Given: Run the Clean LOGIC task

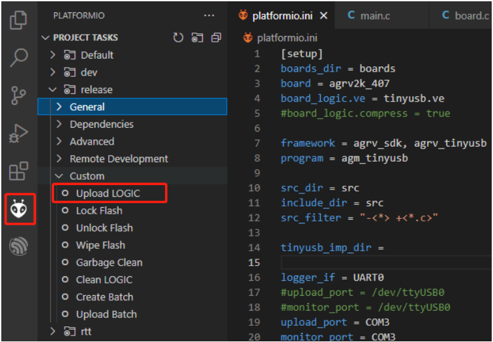Looking at the screenshot, I should (x=104, y=280).
